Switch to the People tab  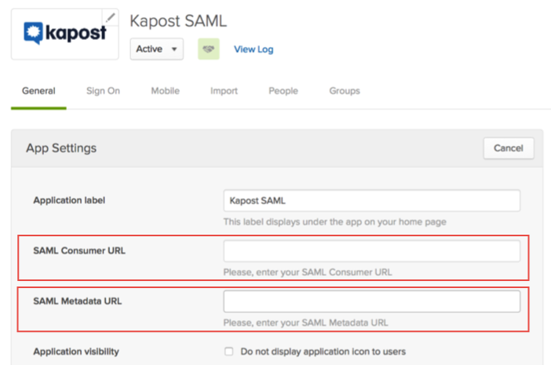click(283, 91)
